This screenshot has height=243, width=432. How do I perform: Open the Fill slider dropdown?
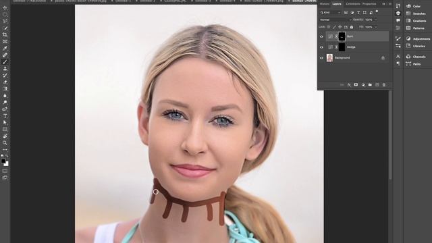tap(375, 27)
